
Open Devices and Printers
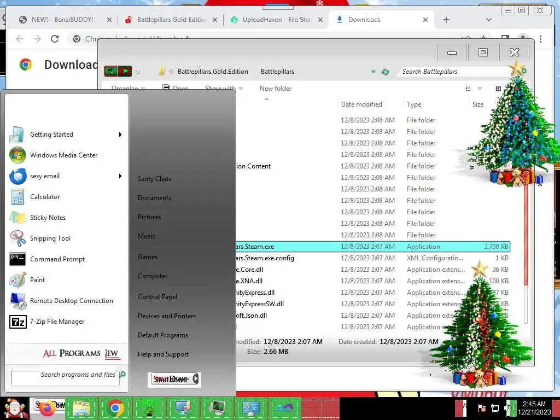tap(167, 316)
